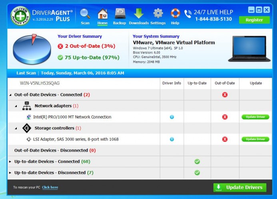Switch to the Home tab
277x199 pixels.
click(102, 17)
